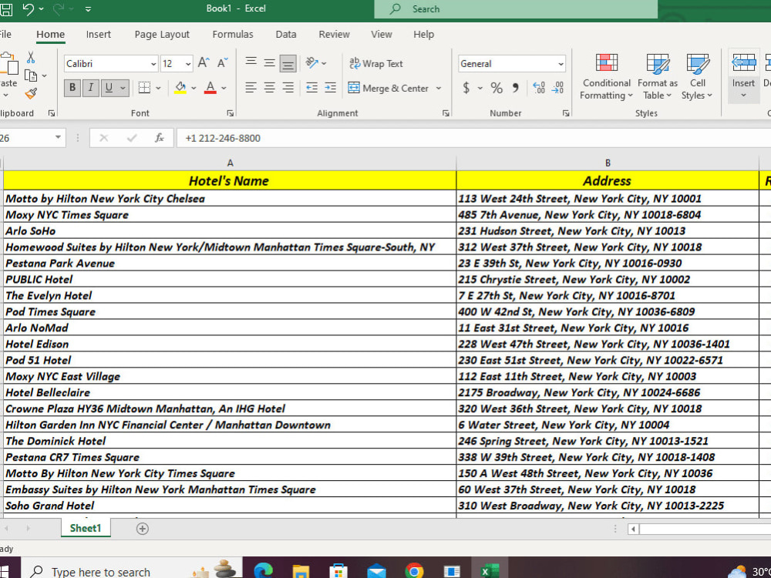771x578 pixels.
Task: Click the Copy icon
Action: click(31, 76)
